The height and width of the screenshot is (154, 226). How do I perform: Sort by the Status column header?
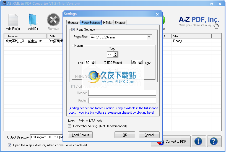pos(191,36)
